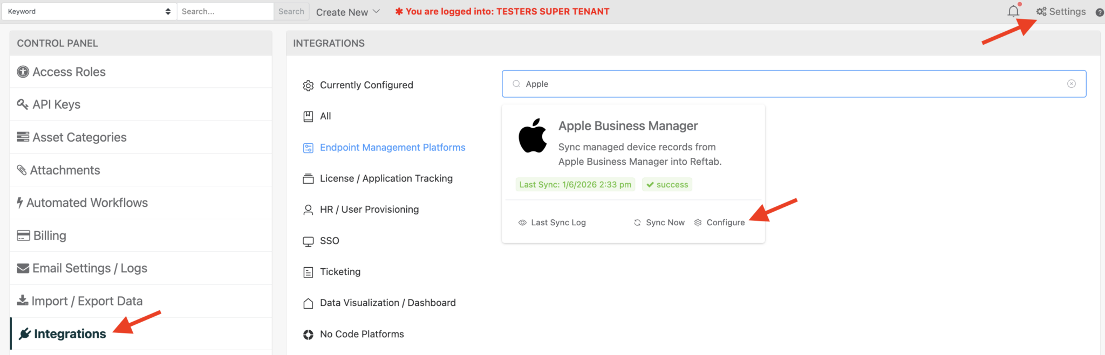1105x355 pixels.
Task: Select Data Visualization / Dashboard category
Action: pos(387,303)
